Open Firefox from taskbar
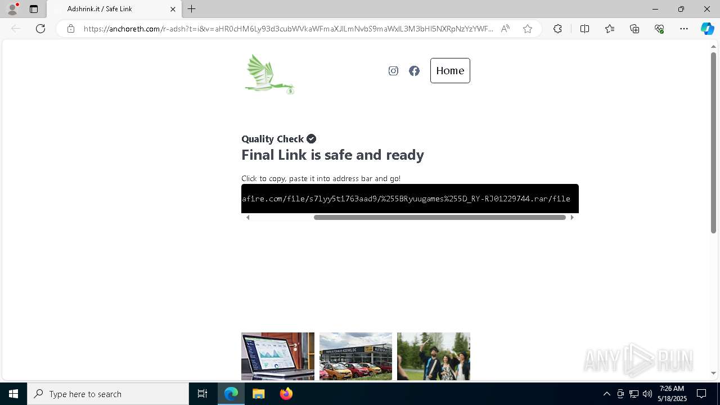Image resolution: width=720 pixels, height=405 pixels. pos(286,394)
